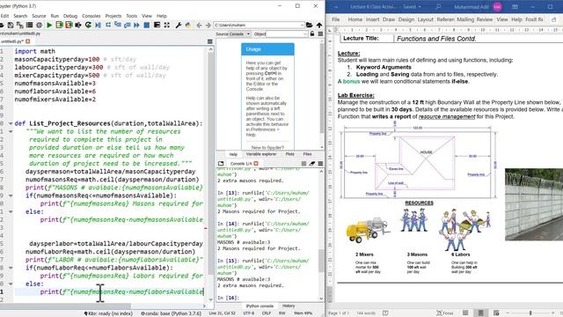Close the Console 1/A tab
This screenshot has width=563, height=317.
256,164
